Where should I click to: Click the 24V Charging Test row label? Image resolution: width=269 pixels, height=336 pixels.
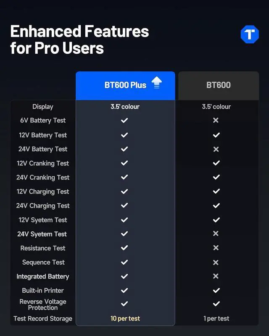43,206
